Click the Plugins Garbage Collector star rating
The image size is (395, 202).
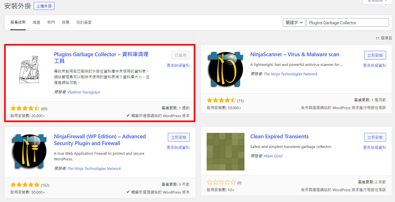click(x=25, y=108)
